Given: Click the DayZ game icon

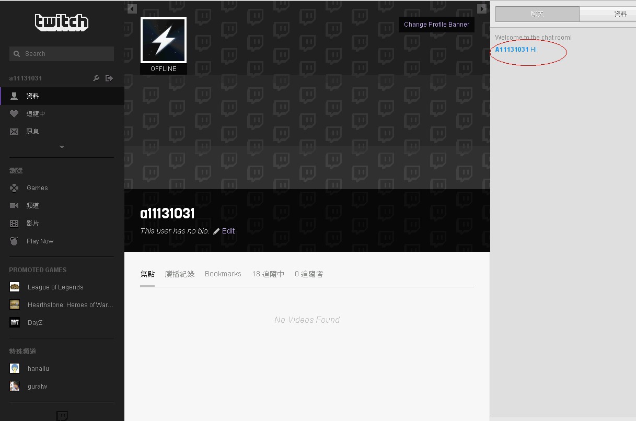Looking at the screenshot, I should (x=15, y=322).
